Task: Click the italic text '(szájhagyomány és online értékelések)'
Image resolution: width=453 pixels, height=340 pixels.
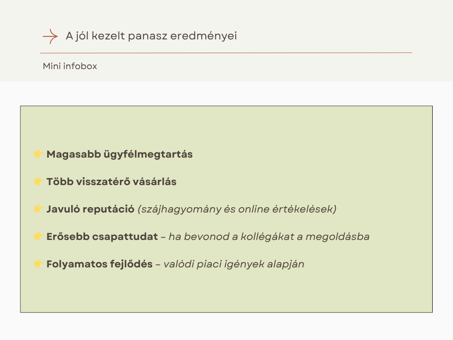Action: pos(237,209)
